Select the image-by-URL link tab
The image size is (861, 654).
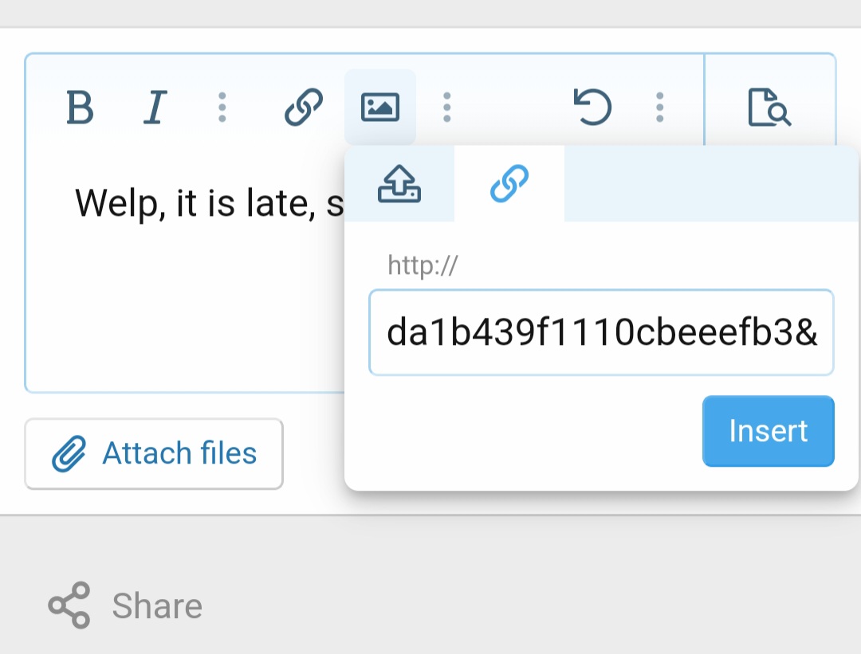pos(509,184)
